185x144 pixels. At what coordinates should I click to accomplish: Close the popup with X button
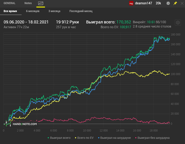182,3
